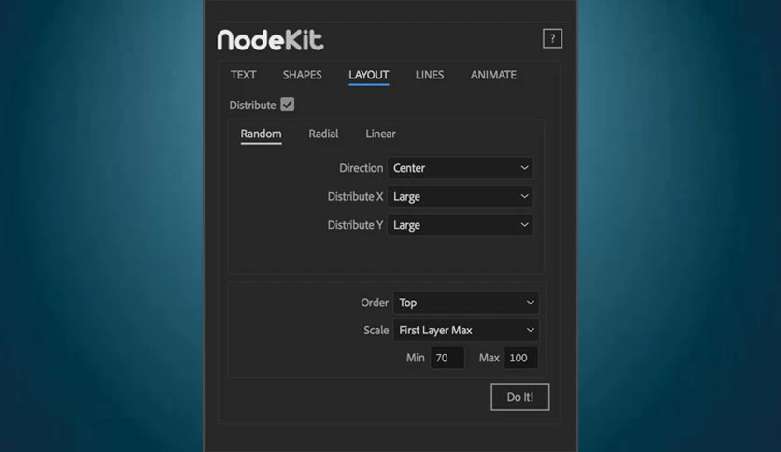
Task: Pick the Linear distribution sub-tab
Action: point(380,134)
